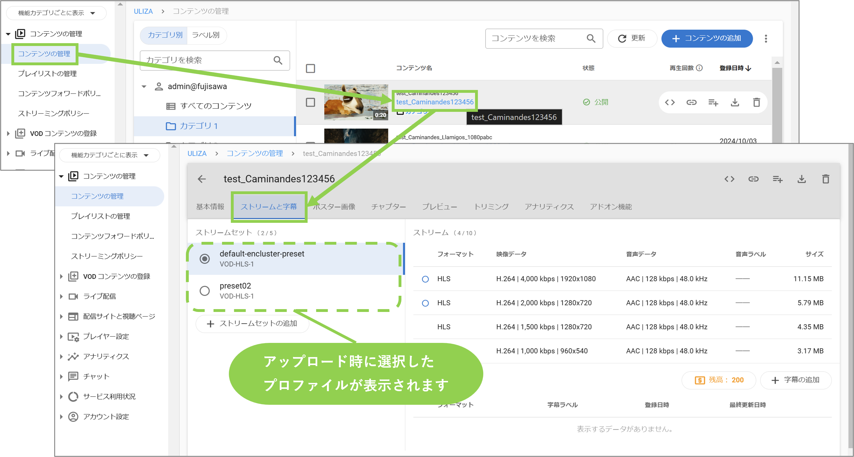Click the search icon in カテゴリを検索 field
854x457 pixels.
pyautogui.click(x=278, y=60)
